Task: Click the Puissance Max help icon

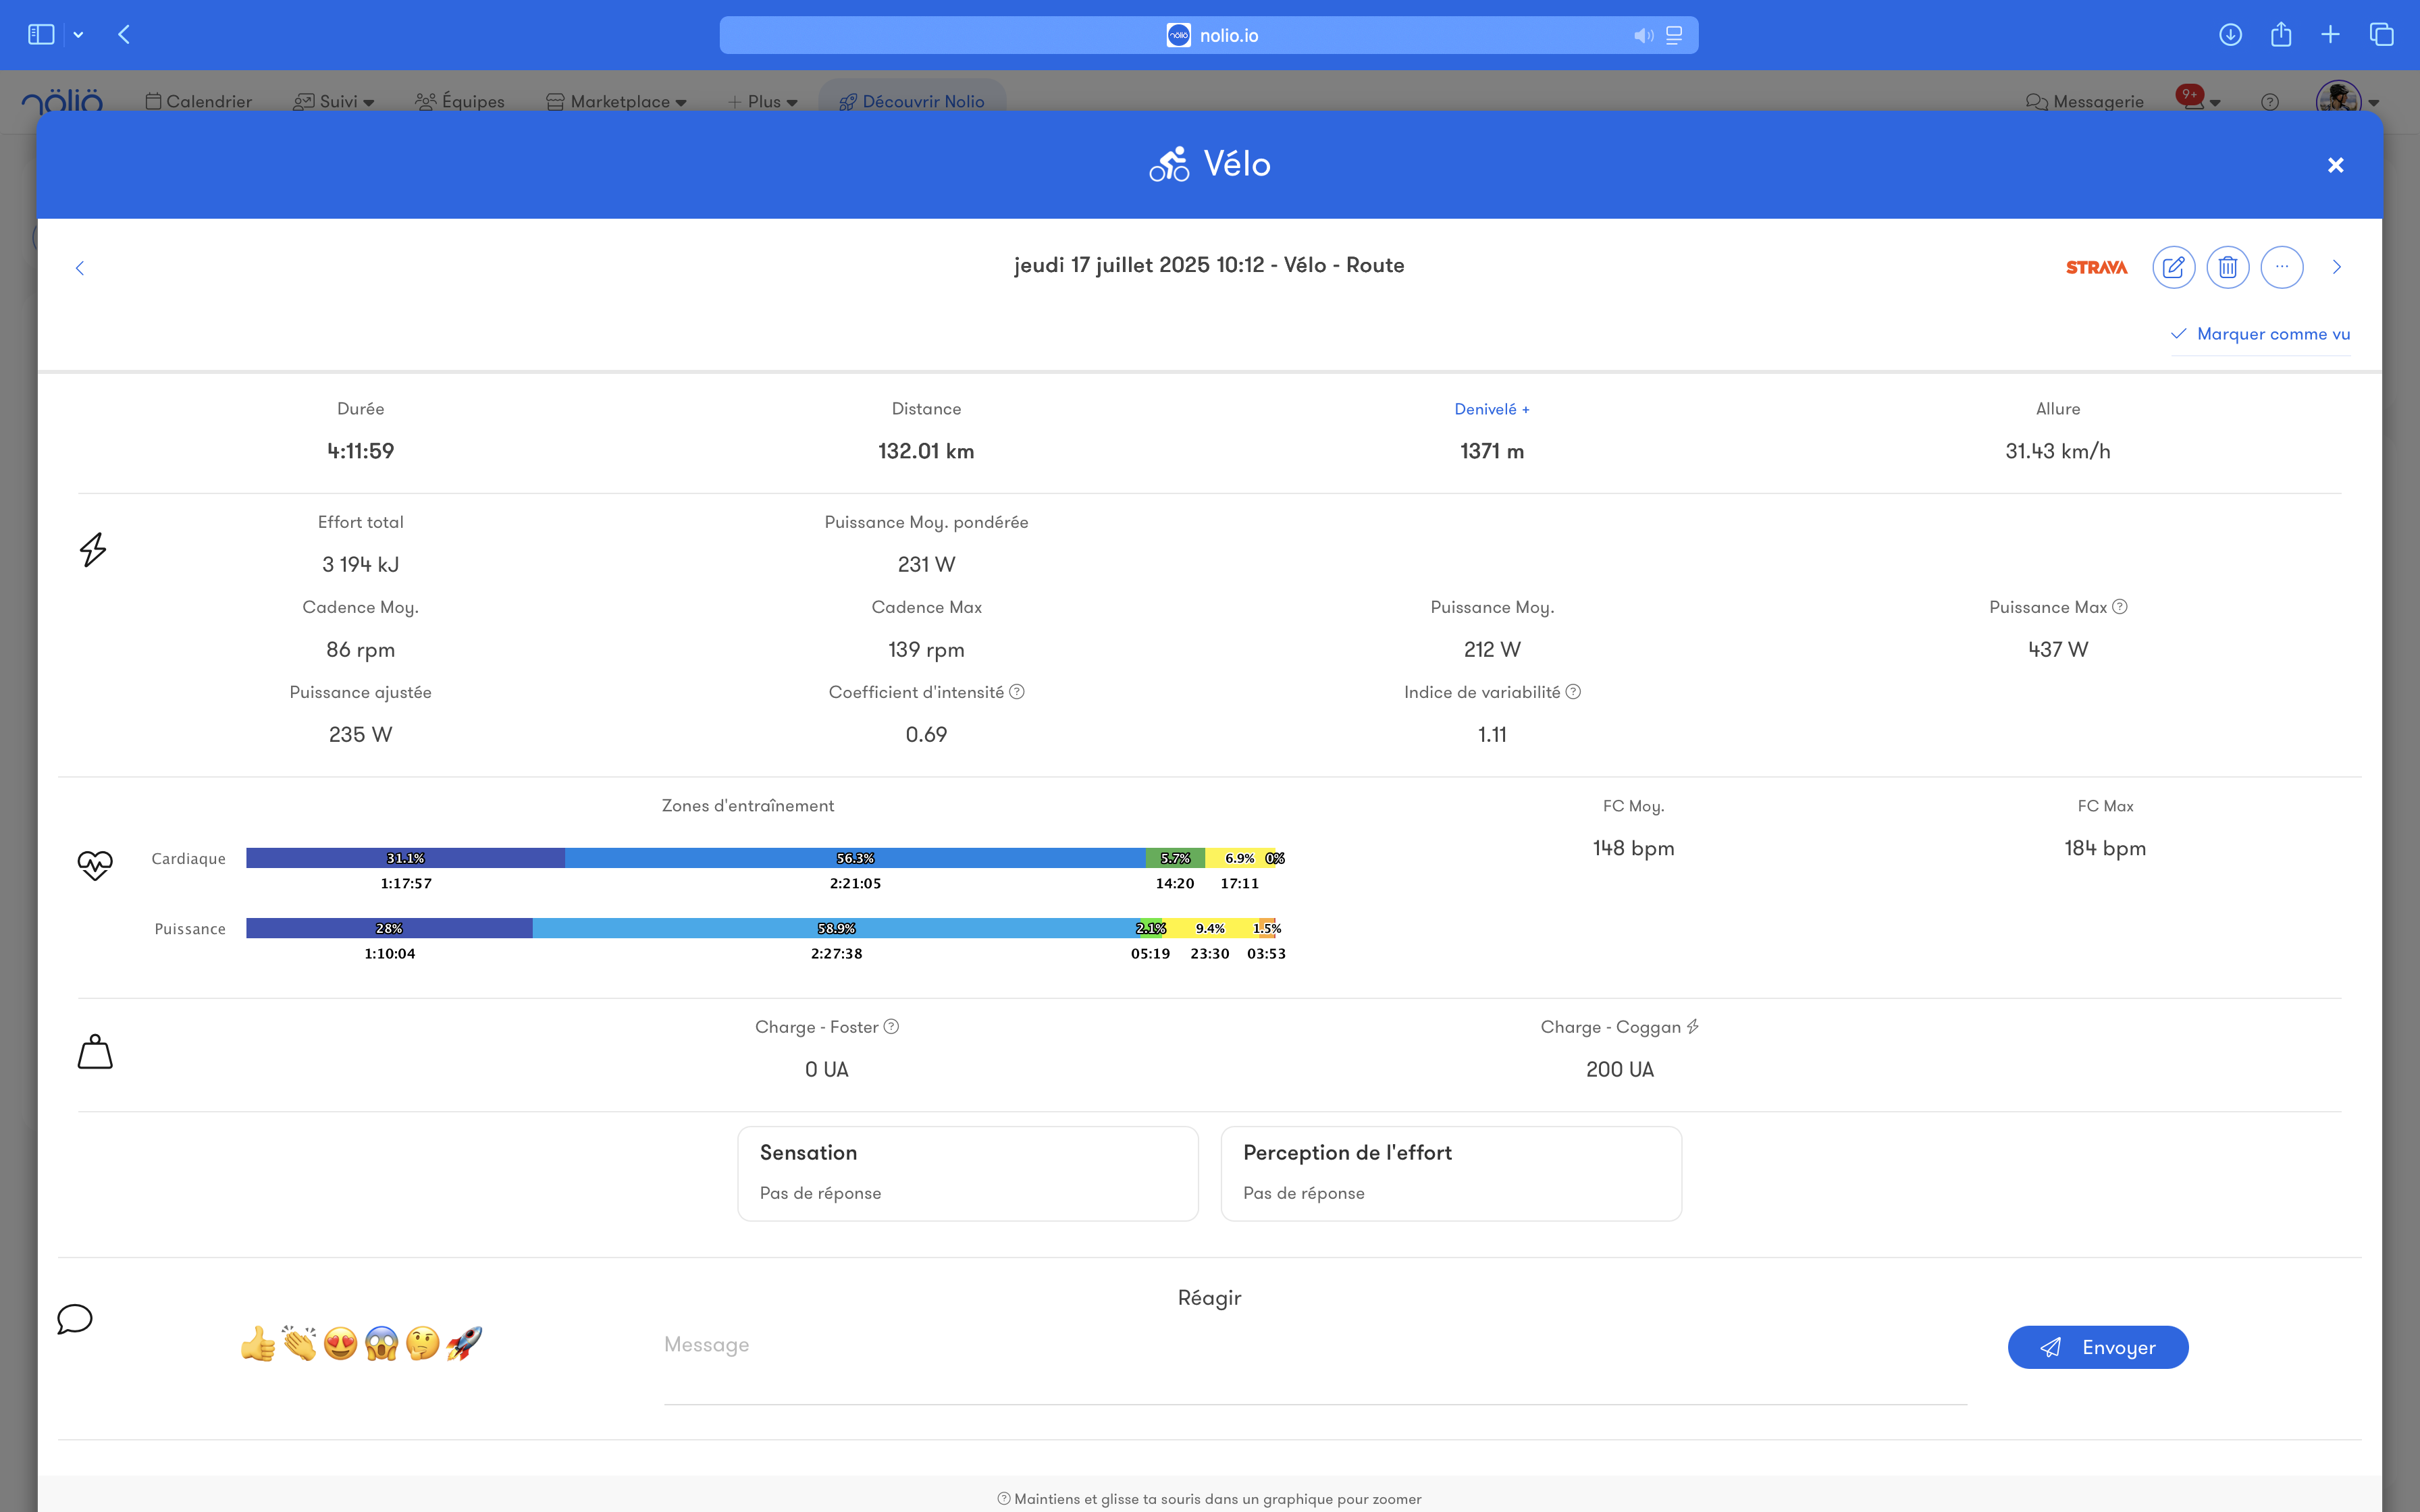Action: 2120,607
